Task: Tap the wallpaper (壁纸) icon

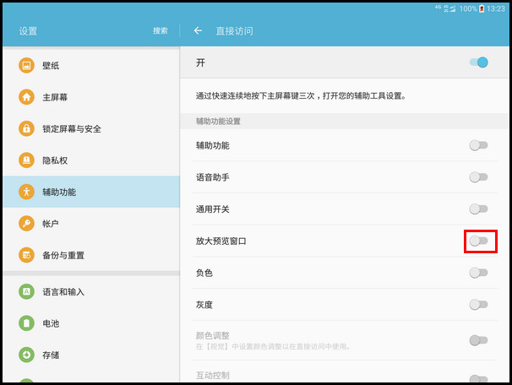Action: [x=26, y=65]
